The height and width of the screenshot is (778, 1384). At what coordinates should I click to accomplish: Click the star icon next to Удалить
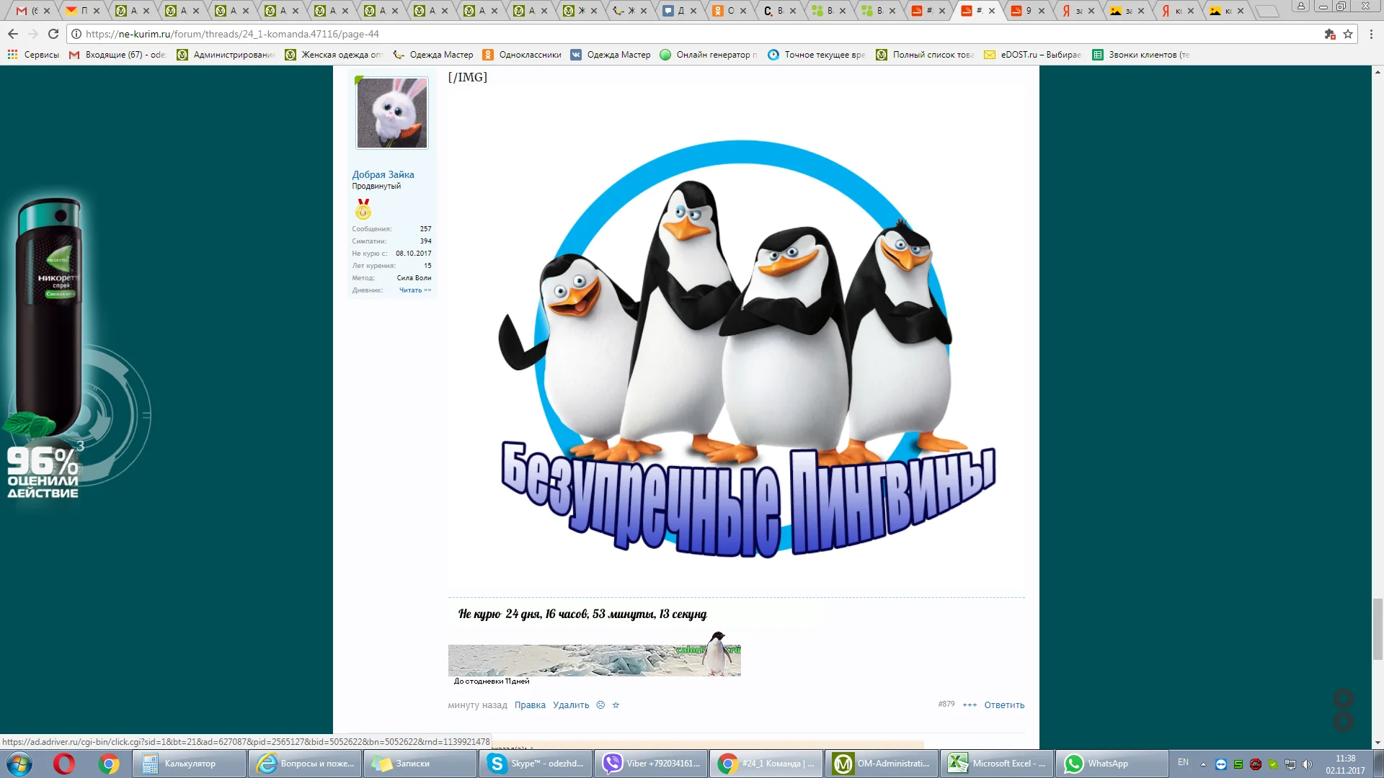coord(616,705)
